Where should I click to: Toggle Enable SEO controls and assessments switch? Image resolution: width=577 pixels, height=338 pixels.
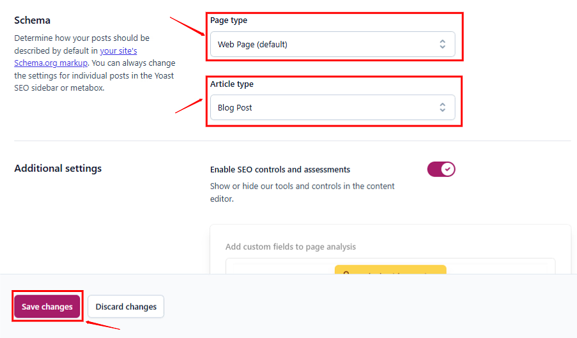(441, 169)
